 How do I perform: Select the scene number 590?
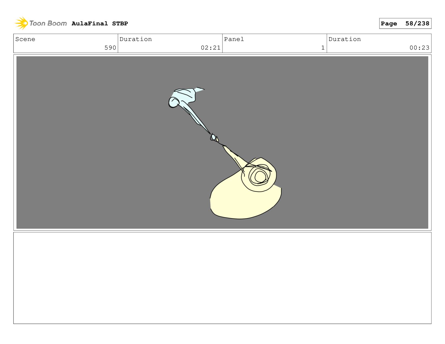click(110, 48)
